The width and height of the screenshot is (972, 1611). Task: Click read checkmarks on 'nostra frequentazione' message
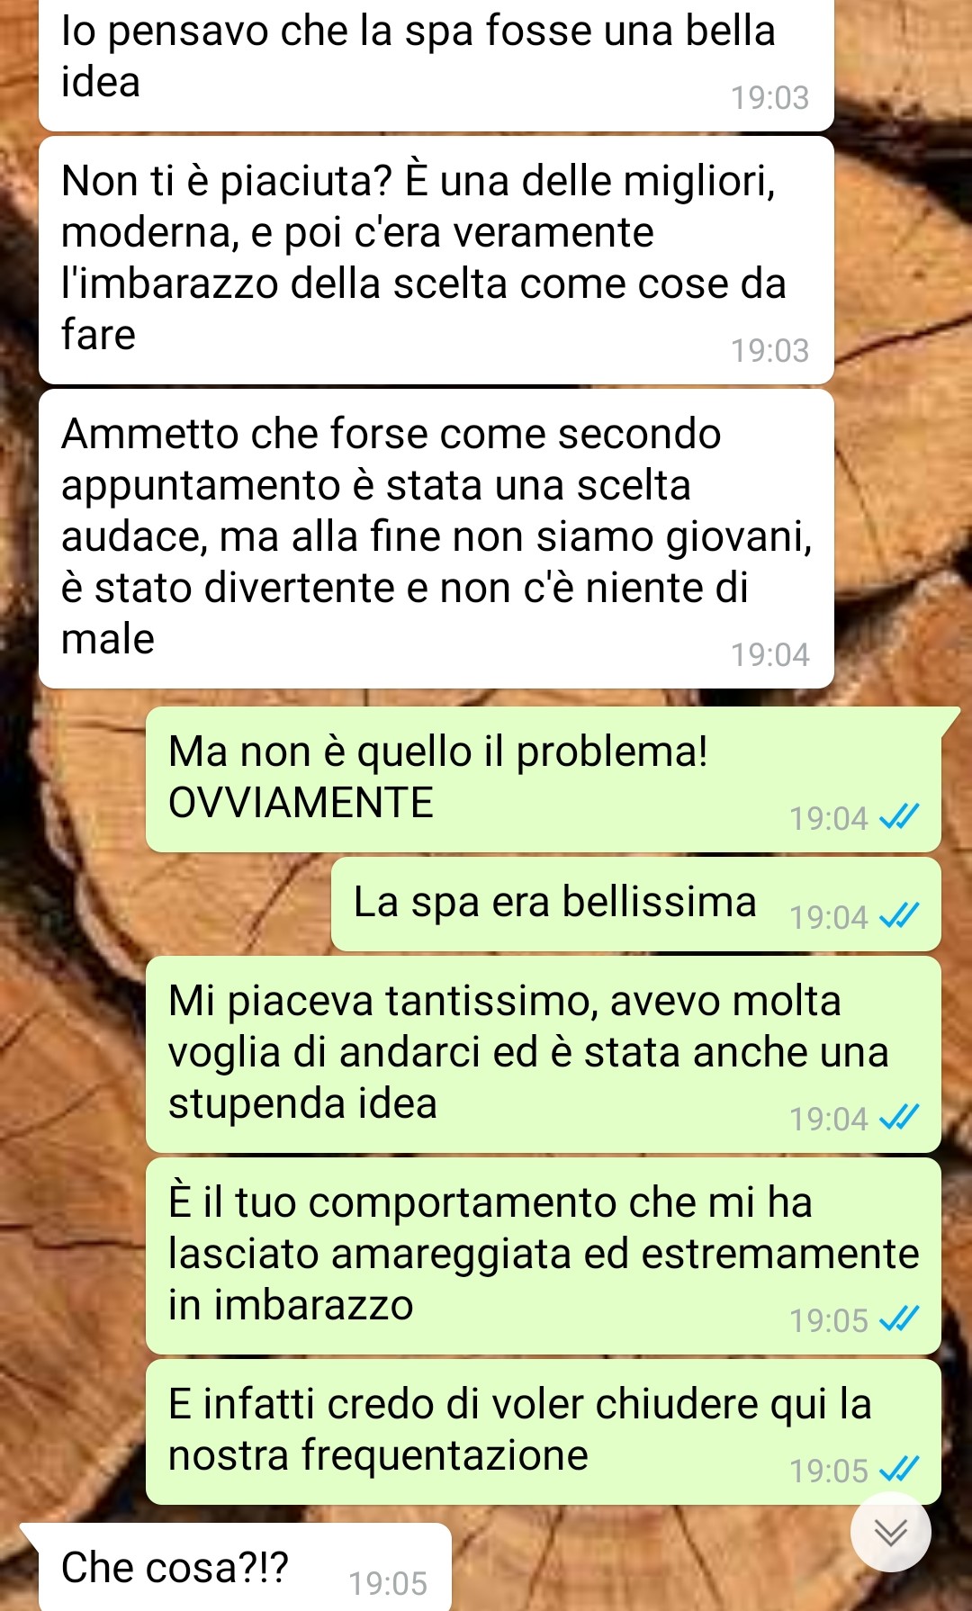point(899,1470)
